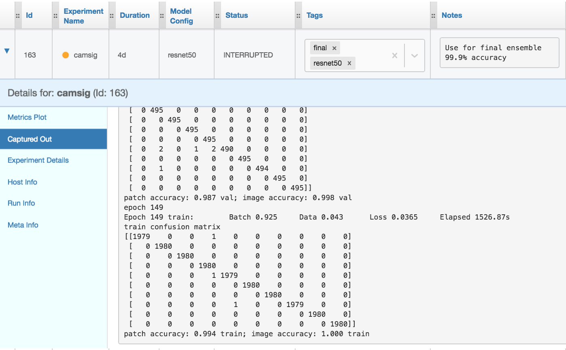566x350 pixels.
Task: Switch to the Run Info tab
Action: (x=53, y=203)
